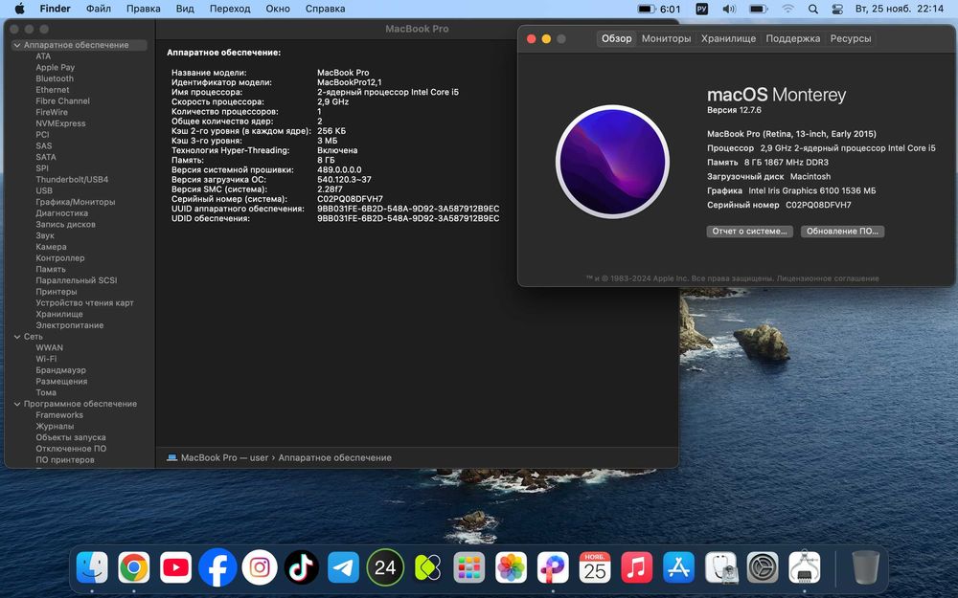This screenshot has width=958, height=598.
Task: Select Apple Pay in the sidebar
Action: click(x=55, y=68)
